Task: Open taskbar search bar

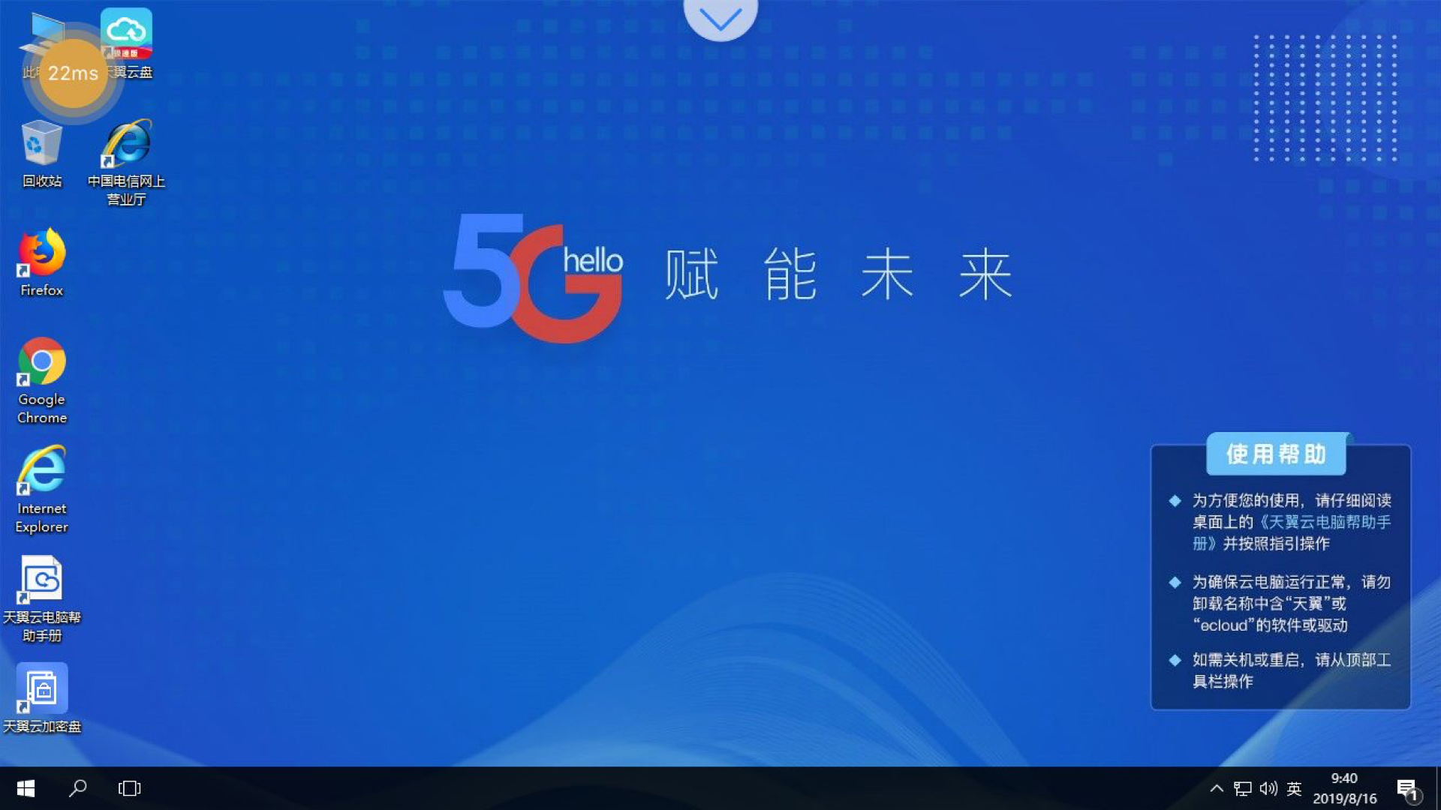Action: click(x=78, y=788)
